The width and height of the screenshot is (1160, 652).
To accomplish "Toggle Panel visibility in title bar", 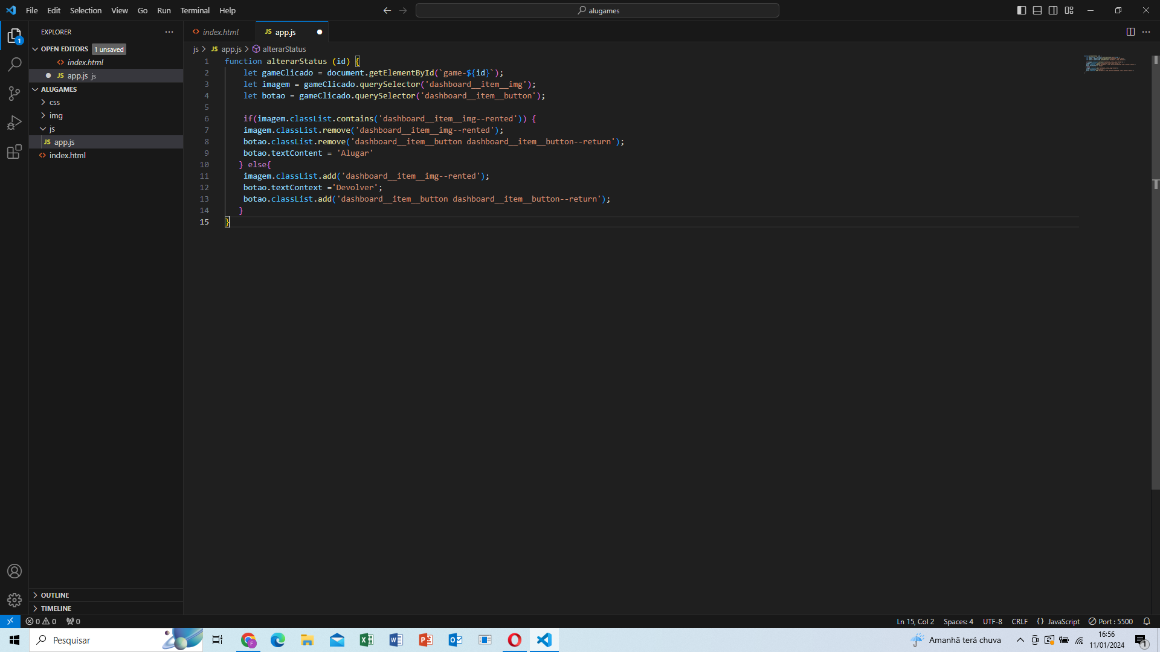I will (1037, 10).
